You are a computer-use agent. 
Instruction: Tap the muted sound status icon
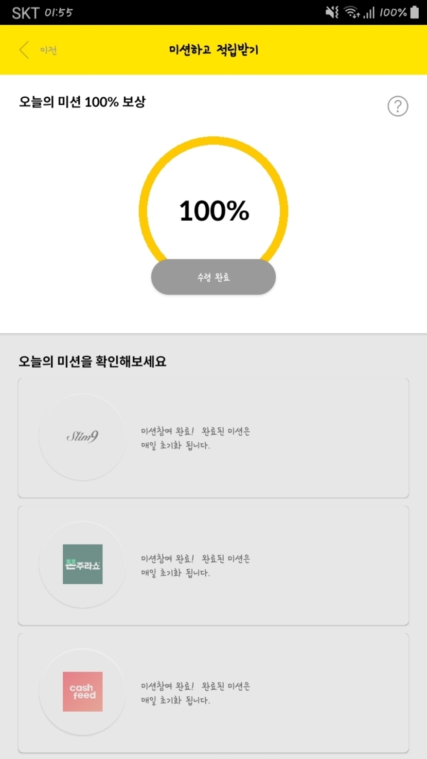coord(332,12)
